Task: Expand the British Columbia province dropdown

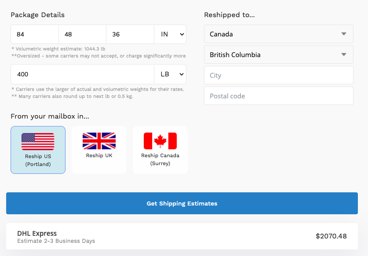Action: pos(279,54)
